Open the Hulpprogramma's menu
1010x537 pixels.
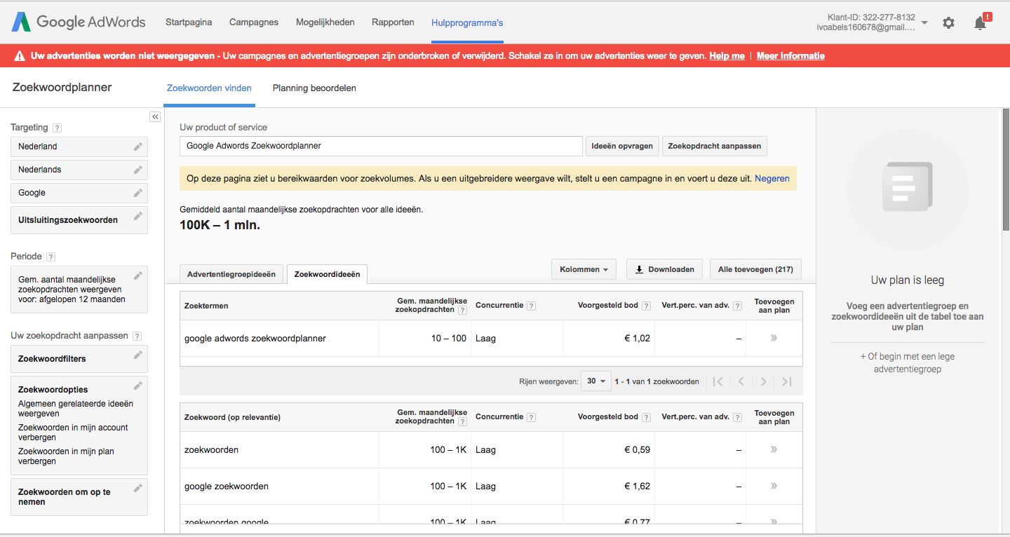(467, 22)
